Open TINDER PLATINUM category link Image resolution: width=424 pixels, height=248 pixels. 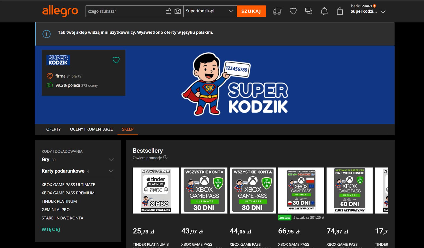point(59,201)
